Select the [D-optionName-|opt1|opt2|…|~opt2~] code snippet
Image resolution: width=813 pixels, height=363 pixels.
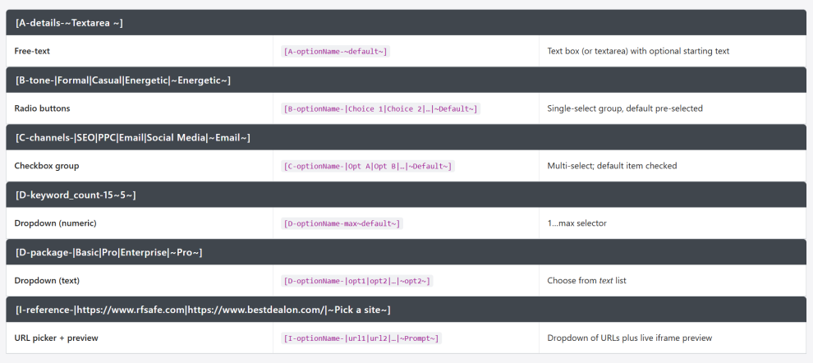tap(356, 281)
